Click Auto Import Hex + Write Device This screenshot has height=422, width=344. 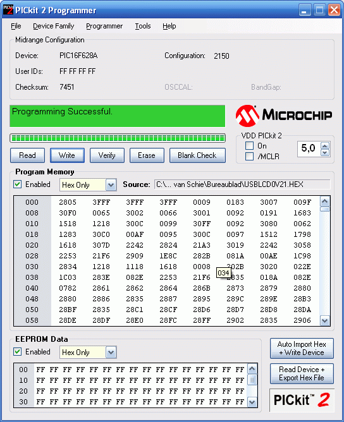[302, 349]
